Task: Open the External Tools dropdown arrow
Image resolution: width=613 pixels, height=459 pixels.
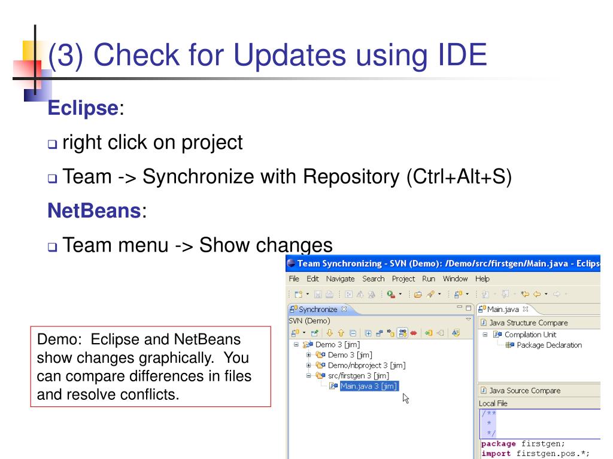Action: (x=400, y=294)
